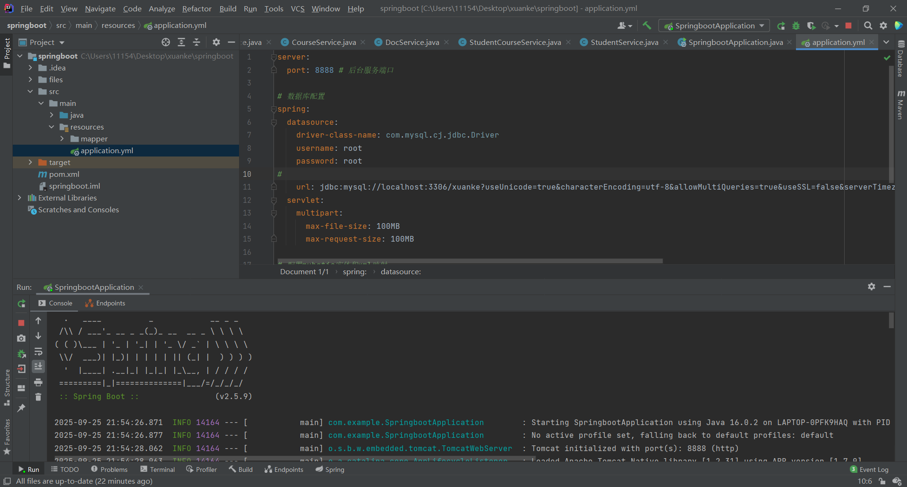
Task: Collapse all in Project panel
Action: tap(197, 42)
